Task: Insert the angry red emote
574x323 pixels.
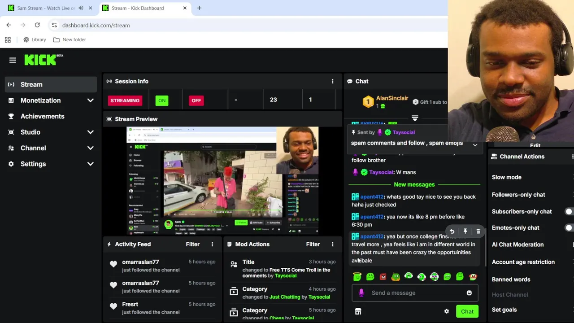Action: point(383,277)
